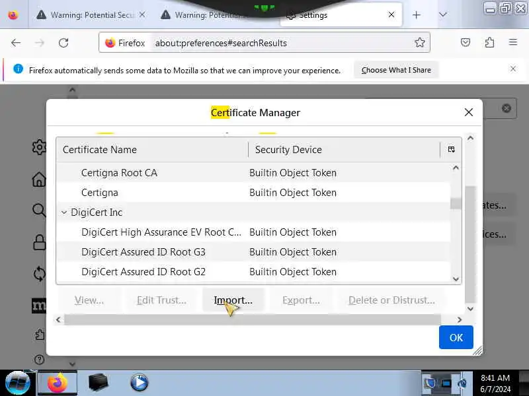
Task: Close the Certificate Manager dialog
Action: (468, 112)
